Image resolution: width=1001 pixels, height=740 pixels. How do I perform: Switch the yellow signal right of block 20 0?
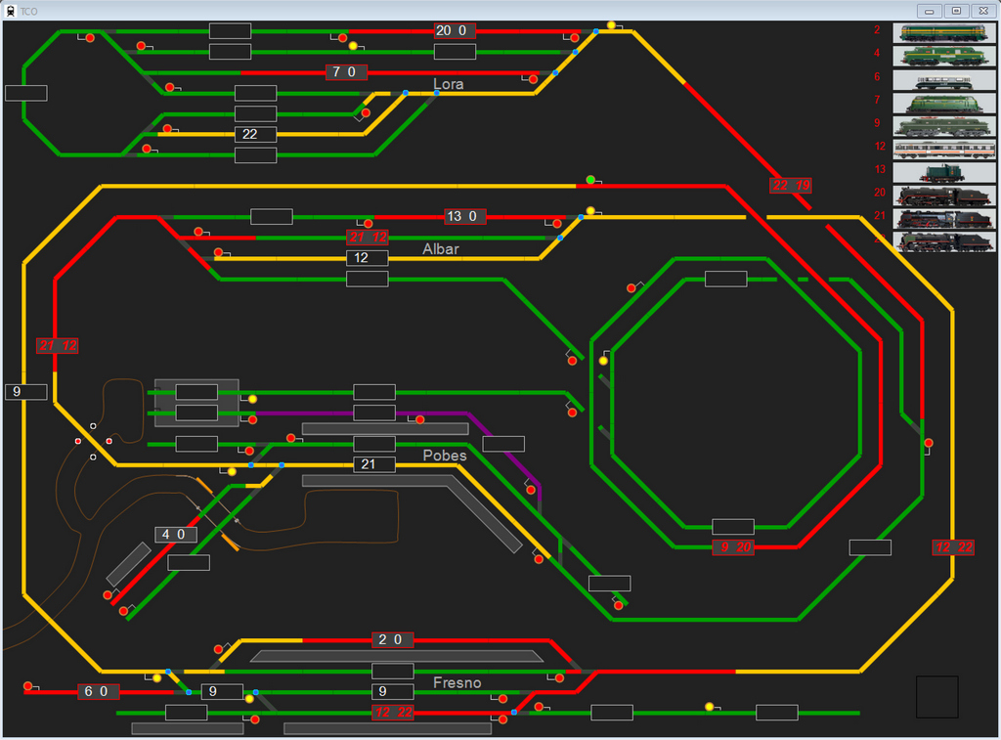(611, 25)
